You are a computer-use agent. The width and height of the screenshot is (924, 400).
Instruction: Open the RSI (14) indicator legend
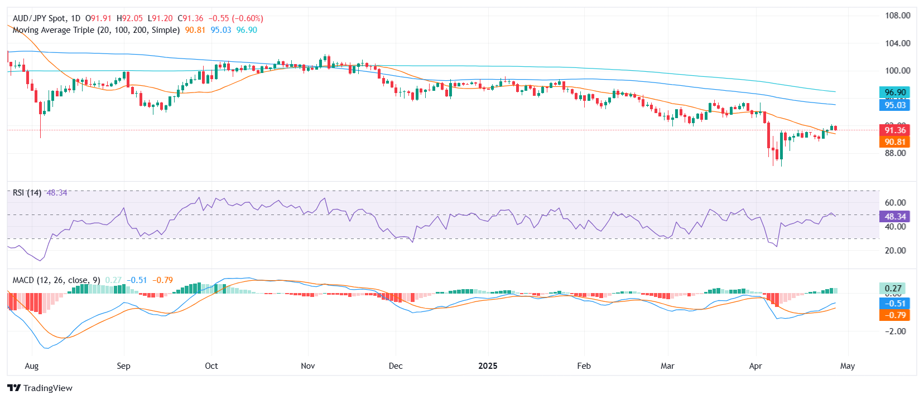[x=27, y=193]
